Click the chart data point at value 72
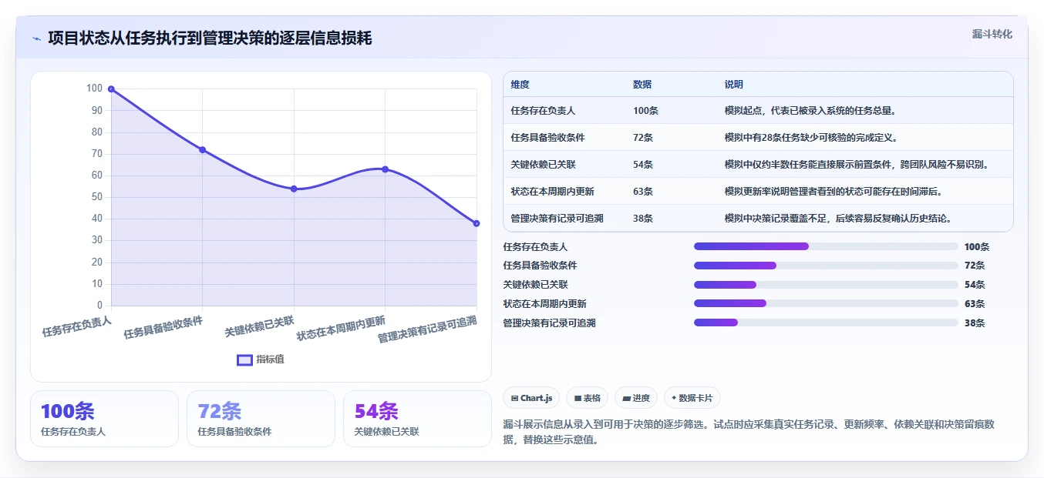 (202, 149)
